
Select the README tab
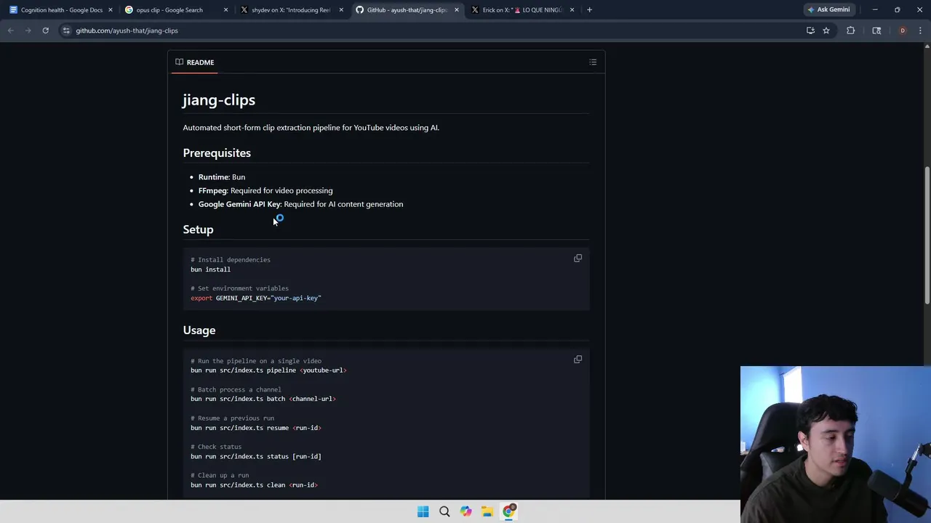click(195, 62)
